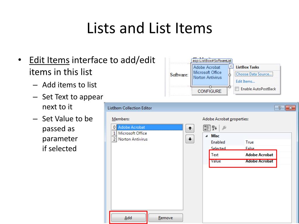
Task: Select the Enabled property name
Action: point(218,142)
